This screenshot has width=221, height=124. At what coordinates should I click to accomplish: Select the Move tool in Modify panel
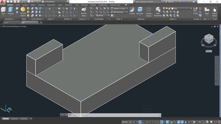pyautogui.click(x=67, y=9)
